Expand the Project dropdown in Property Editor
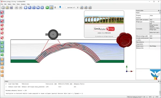Image resolution: width=161 pixels, height=98 pixels. point(160,13)
